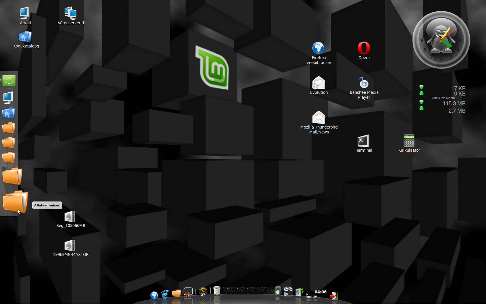Viewport: 486px width, 304px height.
Task: Click the green anchor icon in side dock
Action: pos(9,80)
